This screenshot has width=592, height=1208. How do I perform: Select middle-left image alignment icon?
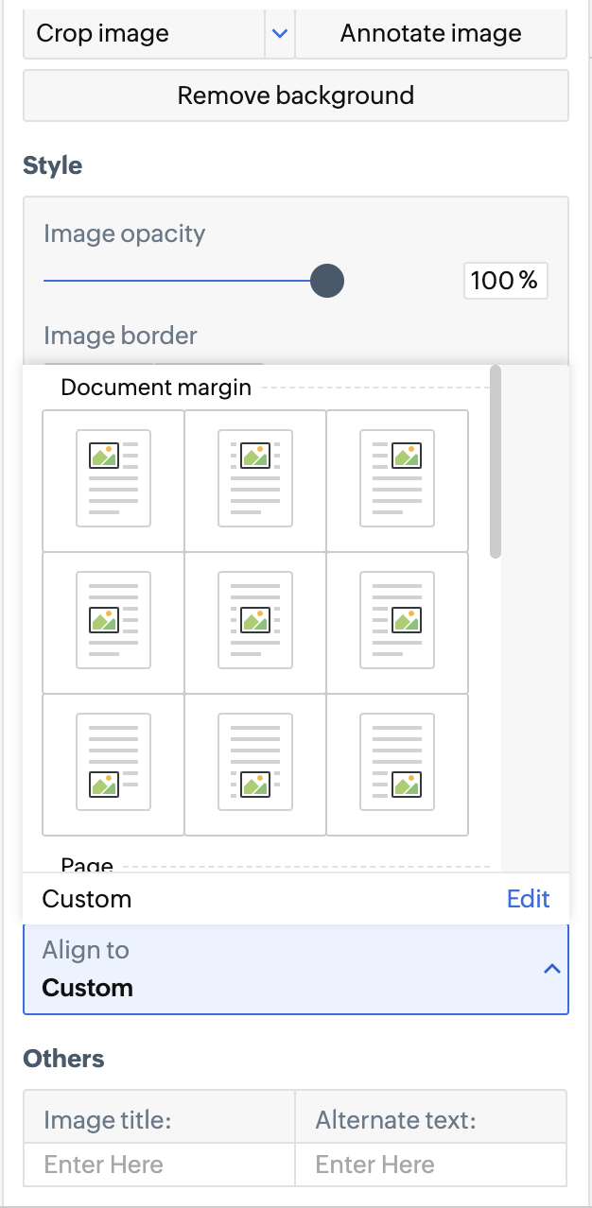point(113,622)
